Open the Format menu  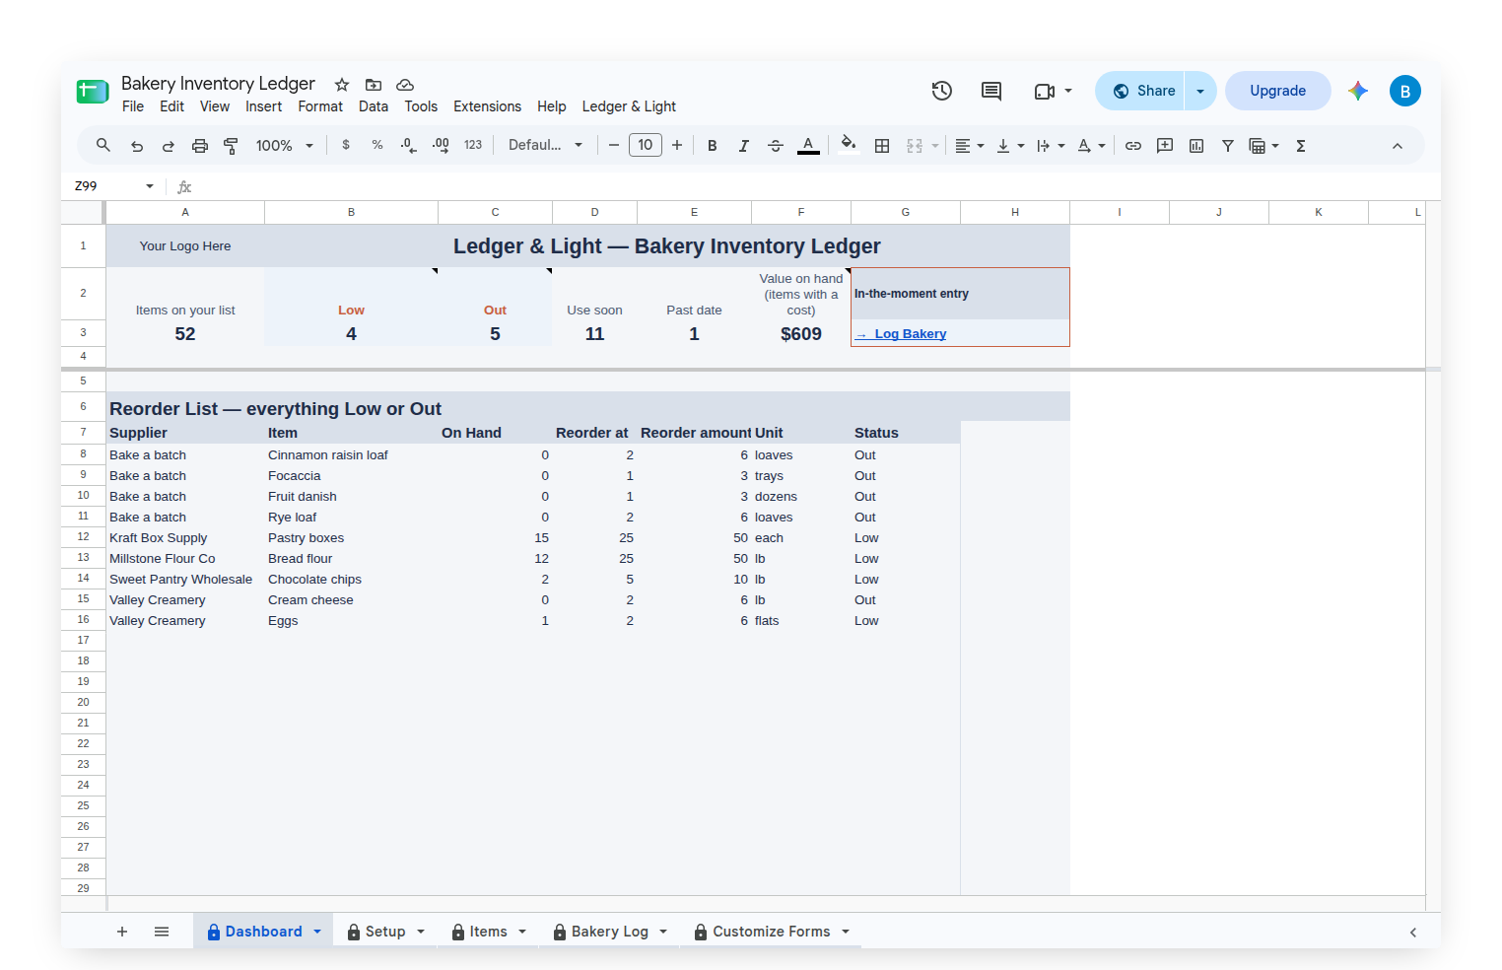click(x=320, y=106)
